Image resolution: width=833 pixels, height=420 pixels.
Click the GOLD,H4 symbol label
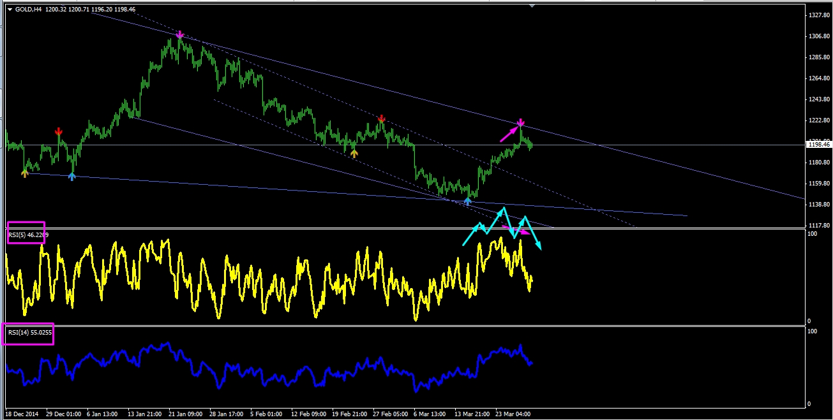pos(28,10)
